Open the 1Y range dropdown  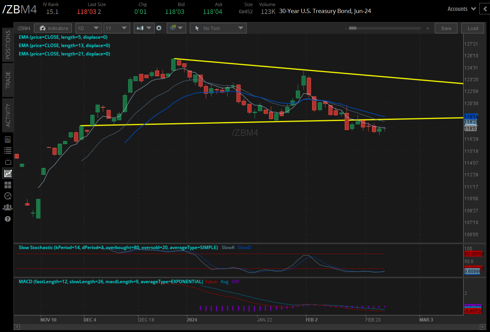117,28
